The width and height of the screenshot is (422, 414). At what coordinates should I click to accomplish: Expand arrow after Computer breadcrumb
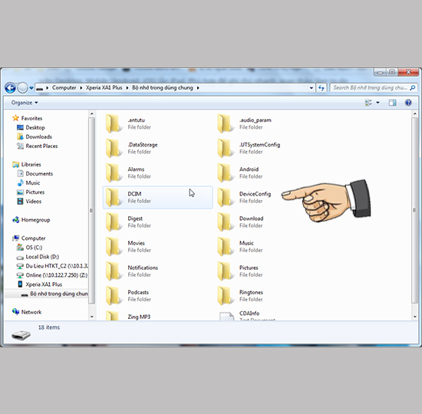(x=81, y=88)
